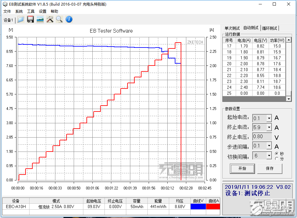Image resolution: width=297 pixels, height=218 pixels.
Task: Click the 终止电压 0.80 input field
Action: [262, 137]
